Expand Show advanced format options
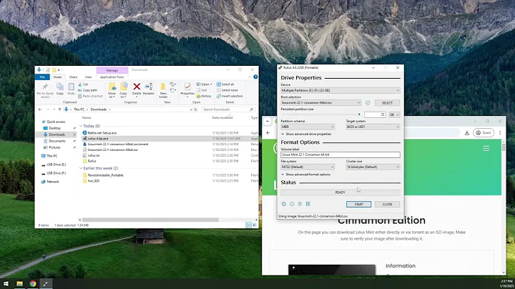 pos(306,175)
